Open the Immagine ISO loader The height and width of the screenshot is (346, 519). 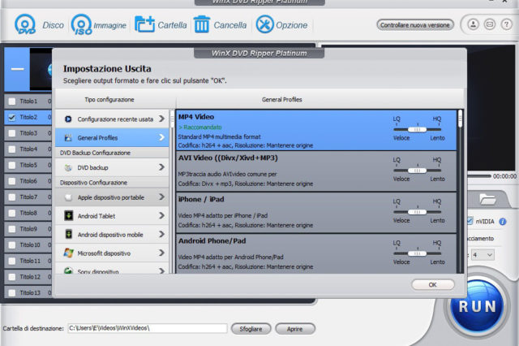point(81,25)
